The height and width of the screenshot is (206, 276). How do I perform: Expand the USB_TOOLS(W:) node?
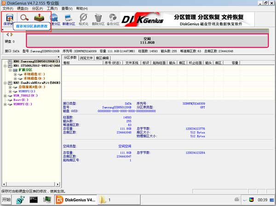[x=5, y=96]
